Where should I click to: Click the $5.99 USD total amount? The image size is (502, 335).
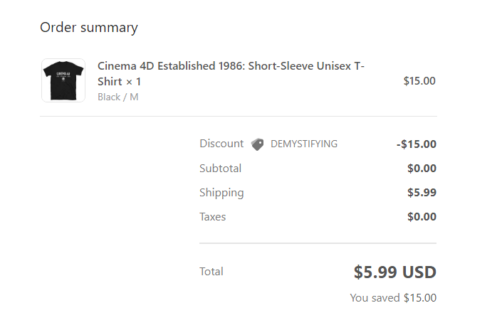[394, 272]
